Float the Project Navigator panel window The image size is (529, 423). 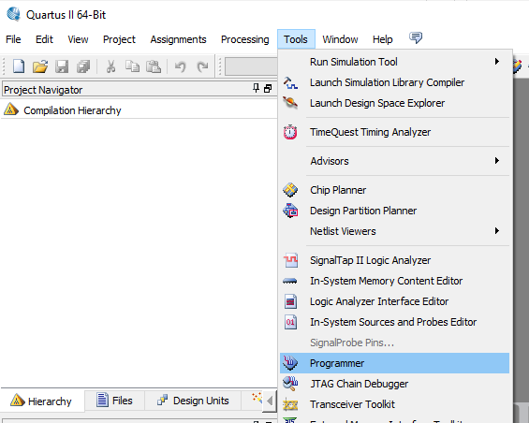coord(268,88)
